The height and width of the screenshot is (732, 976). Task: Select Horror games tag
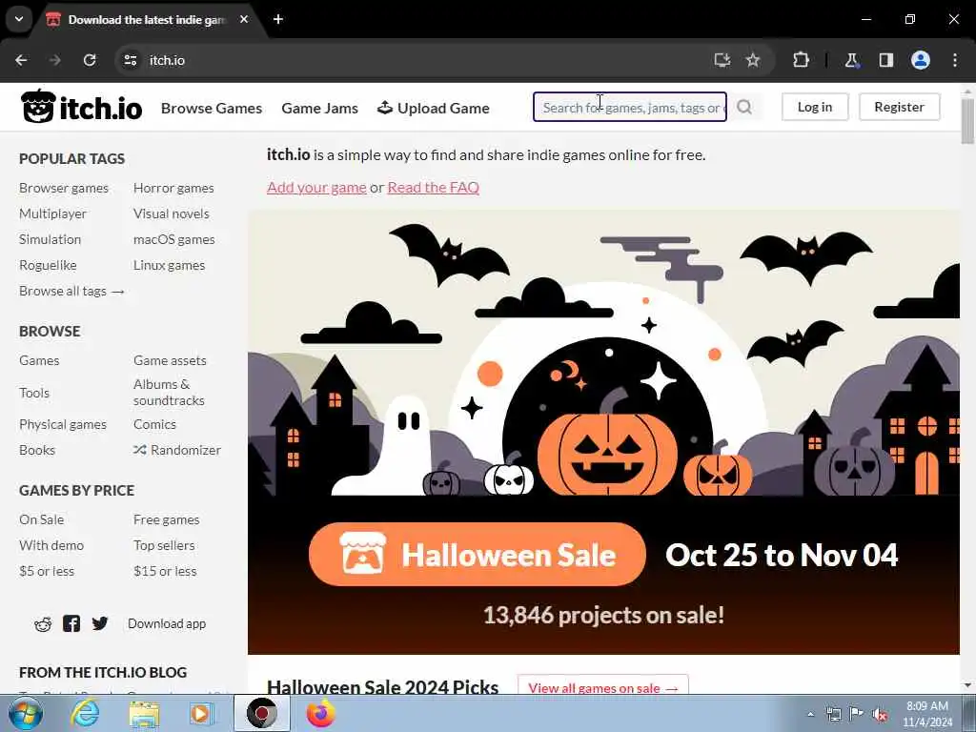(173, 188)
